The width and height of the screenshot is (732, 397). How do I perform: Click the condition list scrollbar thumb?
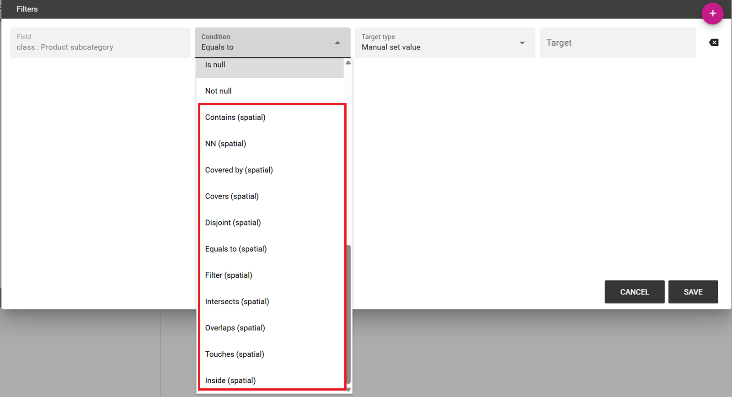click(x=348, y=315)
